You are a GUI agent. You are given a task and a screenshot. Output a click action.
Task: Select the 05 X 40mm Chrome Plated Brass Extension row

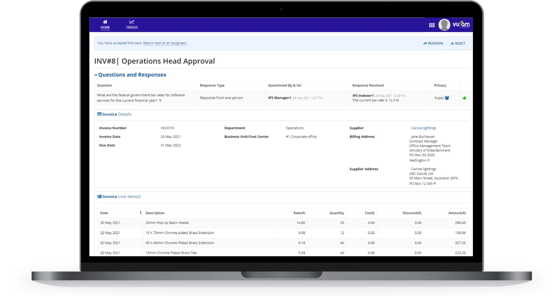(283, 243)
